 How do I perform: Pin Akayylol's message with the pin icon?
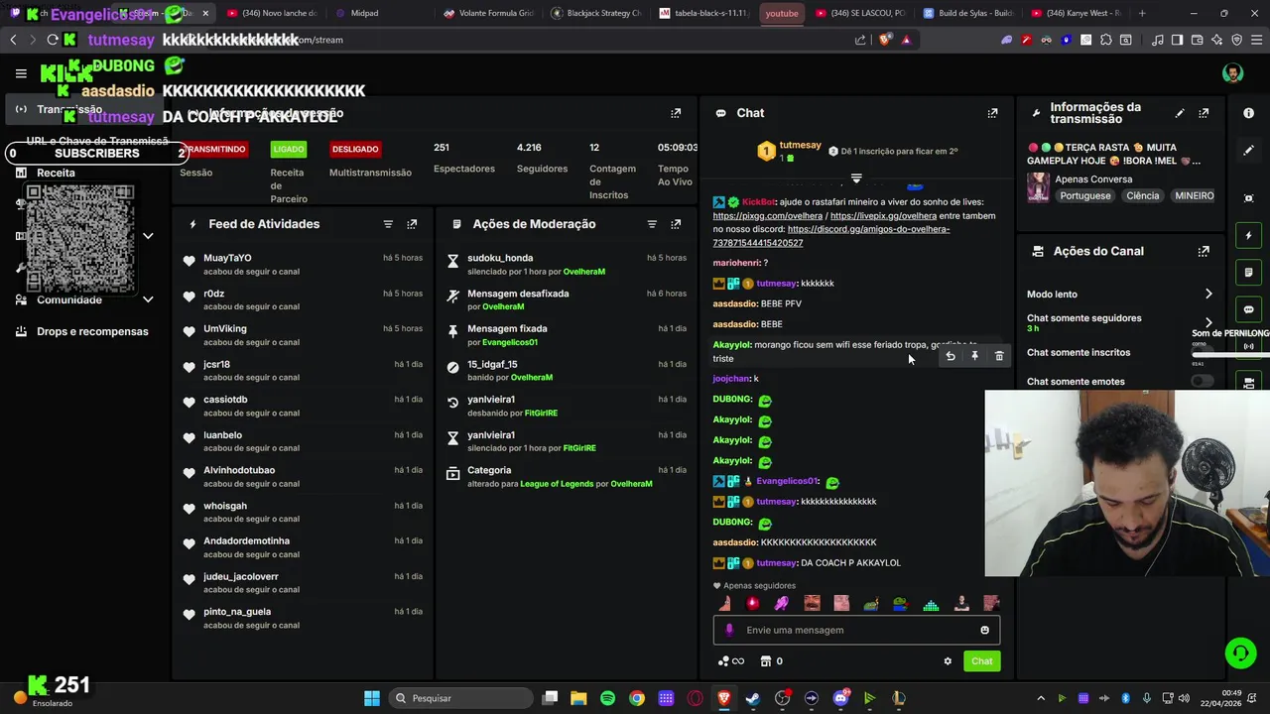[974, 356]
